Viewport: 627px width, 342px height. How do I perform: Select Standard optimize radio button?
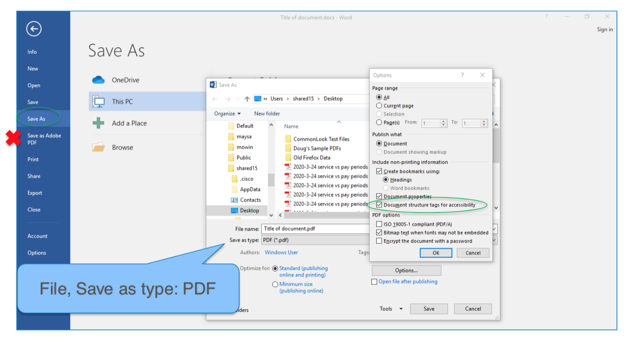point(275,269)
